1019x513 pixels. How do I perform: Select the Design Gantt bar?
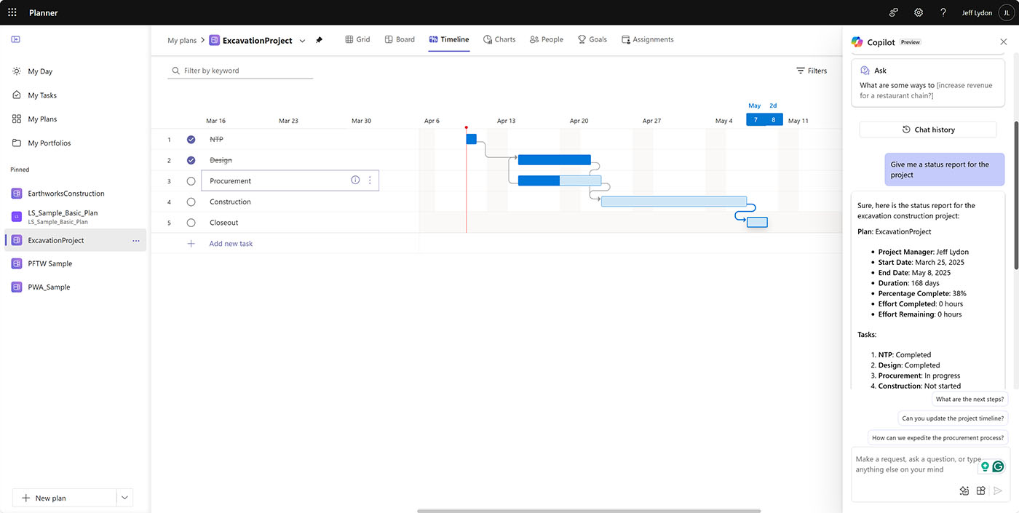pos(555,159)
